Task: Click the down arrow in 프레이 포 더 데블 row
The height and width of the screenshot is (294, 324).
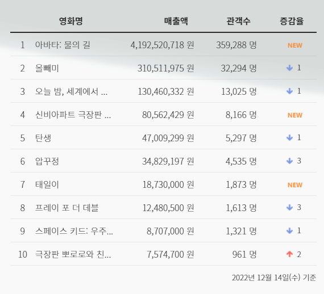Action: pos(290,208)
